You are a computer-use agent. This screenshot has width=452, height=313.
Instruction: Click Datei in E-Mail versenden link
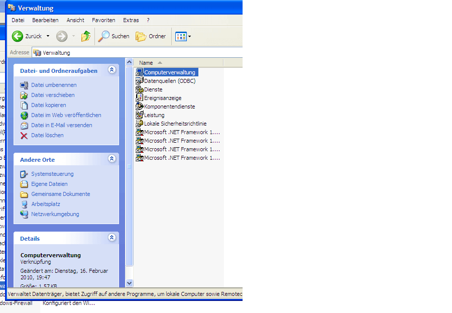[62, 125]
